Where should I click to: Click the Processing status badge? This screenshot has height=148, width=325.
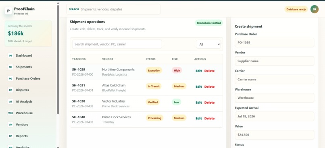coord(154,118)
